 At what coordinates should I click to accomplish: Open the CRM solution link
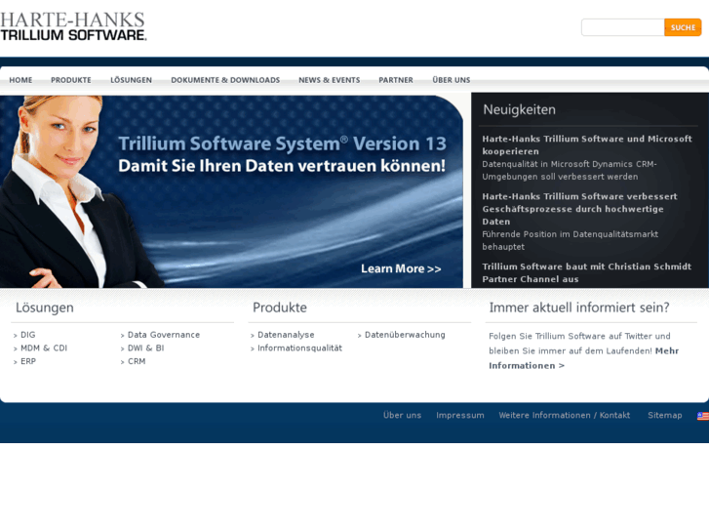pyautogui.click(x=137, y=361)
